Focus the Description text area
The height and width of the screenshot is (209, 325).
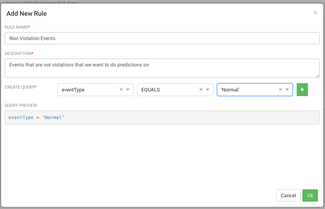(x=162, y=68)
